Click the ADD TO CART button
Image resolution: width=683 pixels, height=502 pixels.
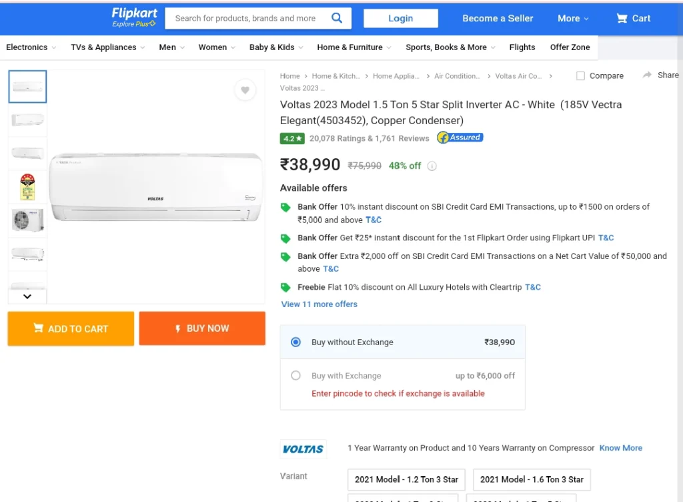click(71, 328)
